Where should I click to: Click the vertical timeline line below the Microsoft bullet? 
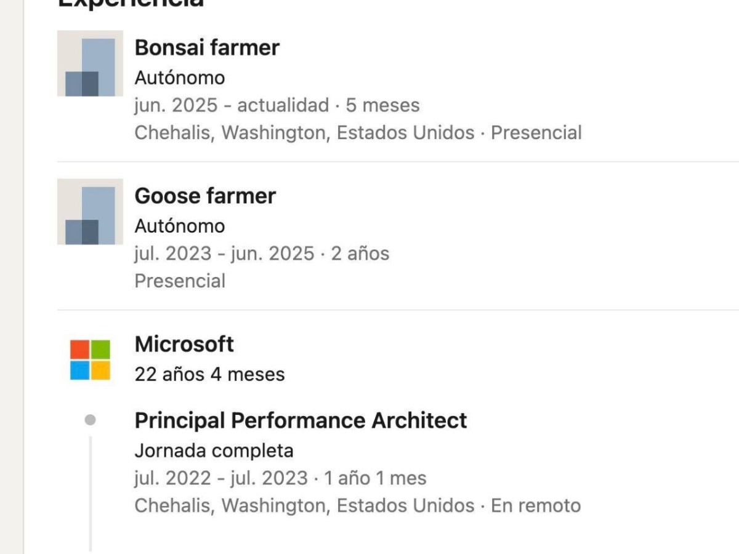click(91, 492)
